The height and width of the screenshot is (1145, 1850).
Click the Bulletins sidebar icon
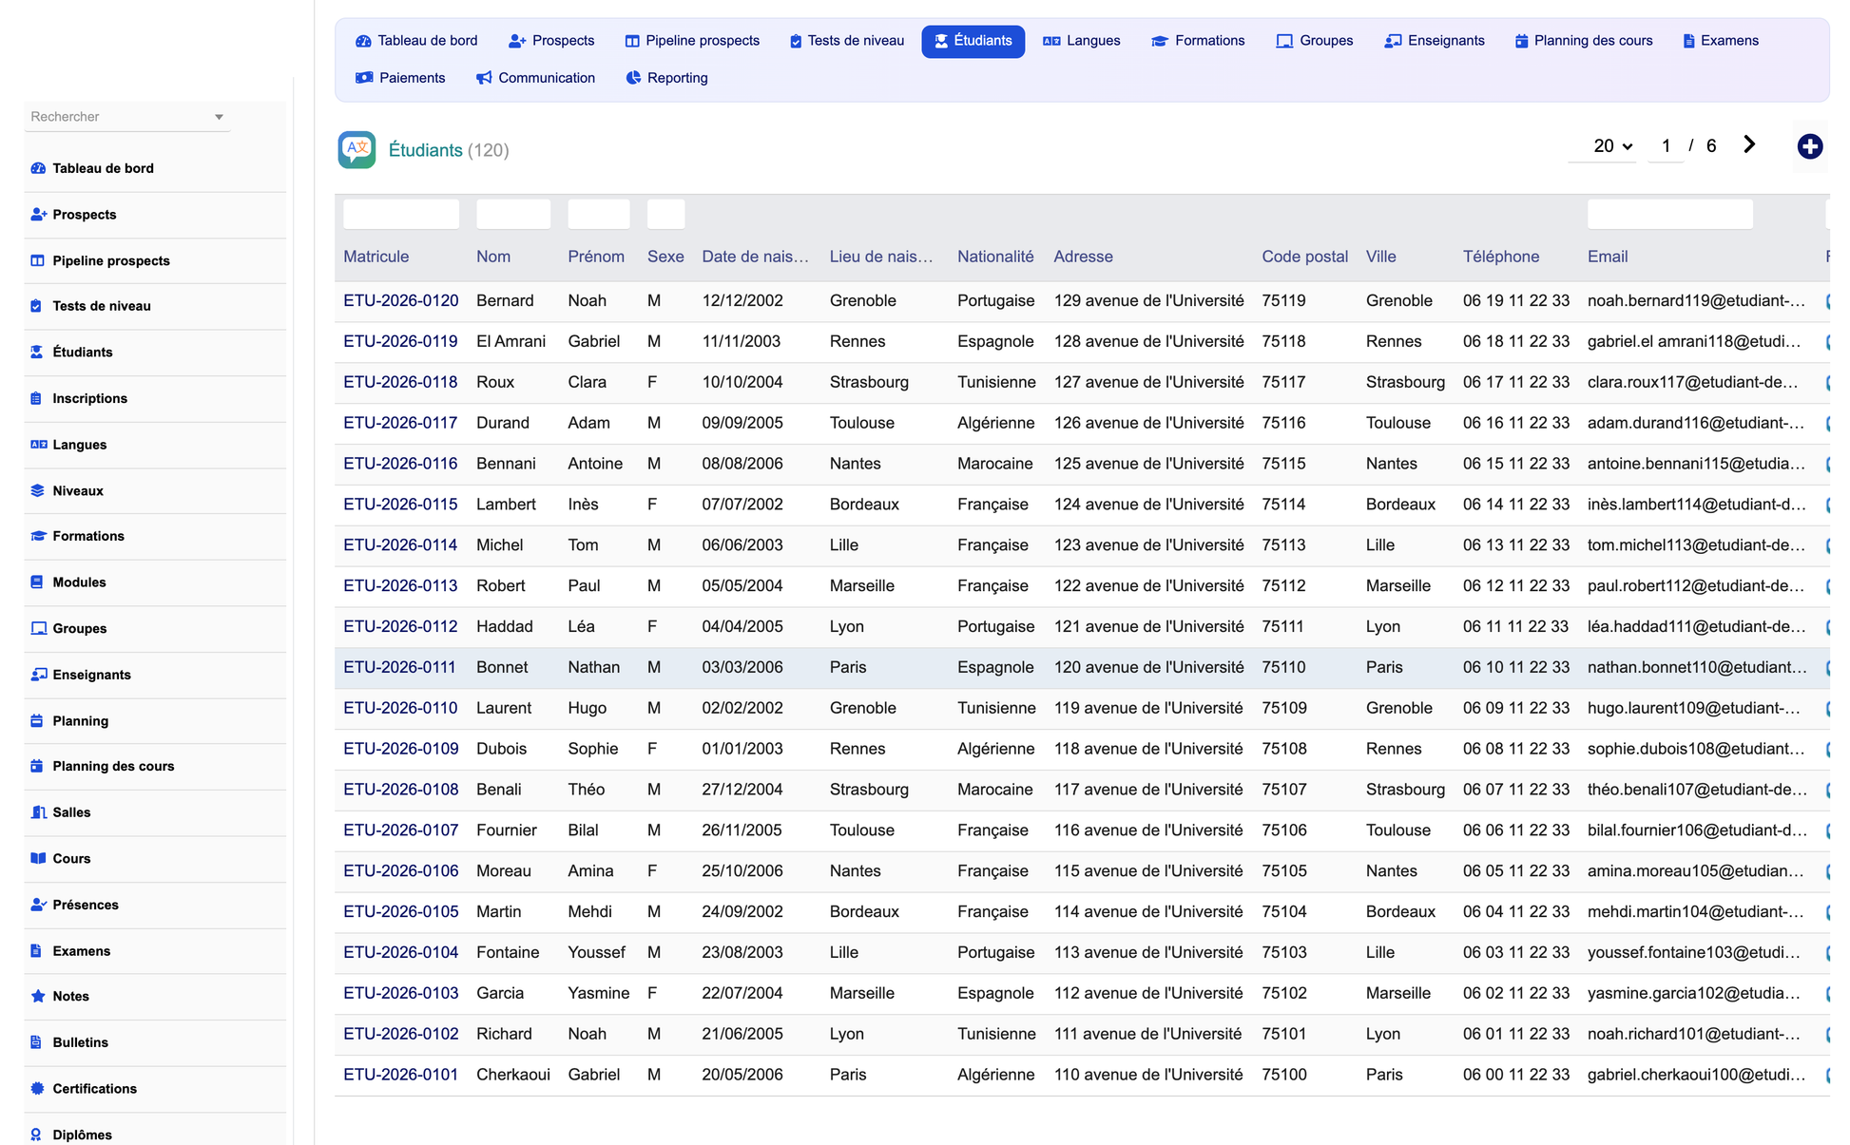tap(36, 1042)
